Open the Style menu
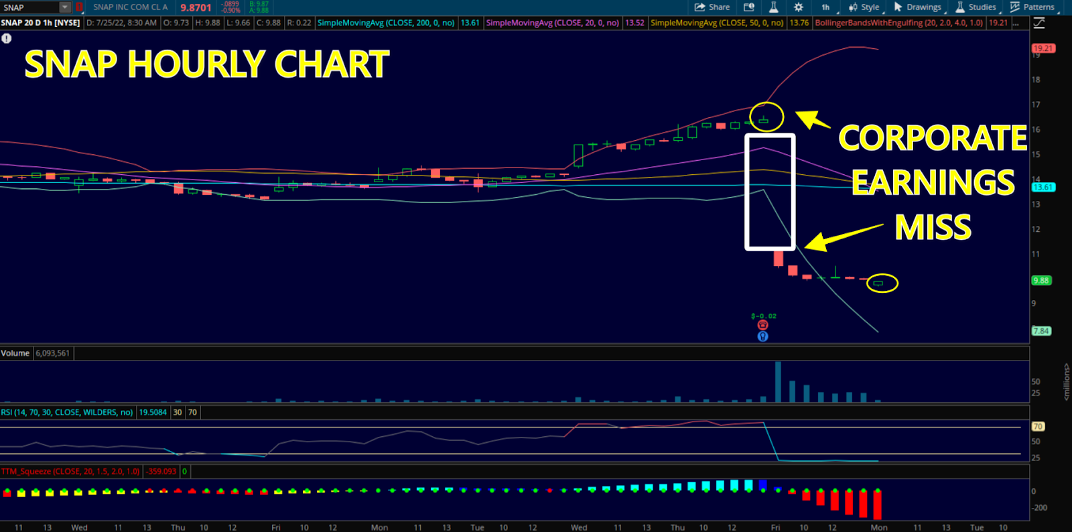 point(865,7)
